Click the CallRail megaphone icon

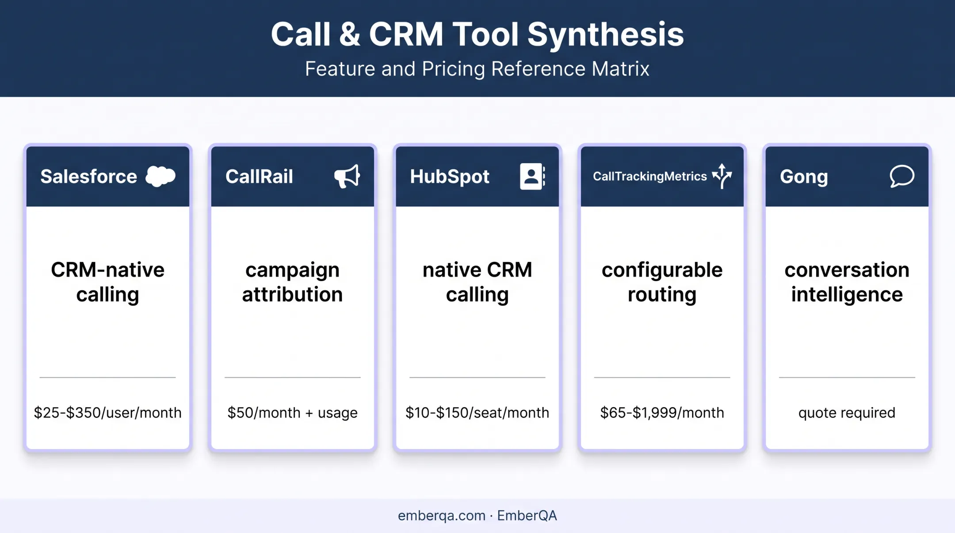[347, 176]
